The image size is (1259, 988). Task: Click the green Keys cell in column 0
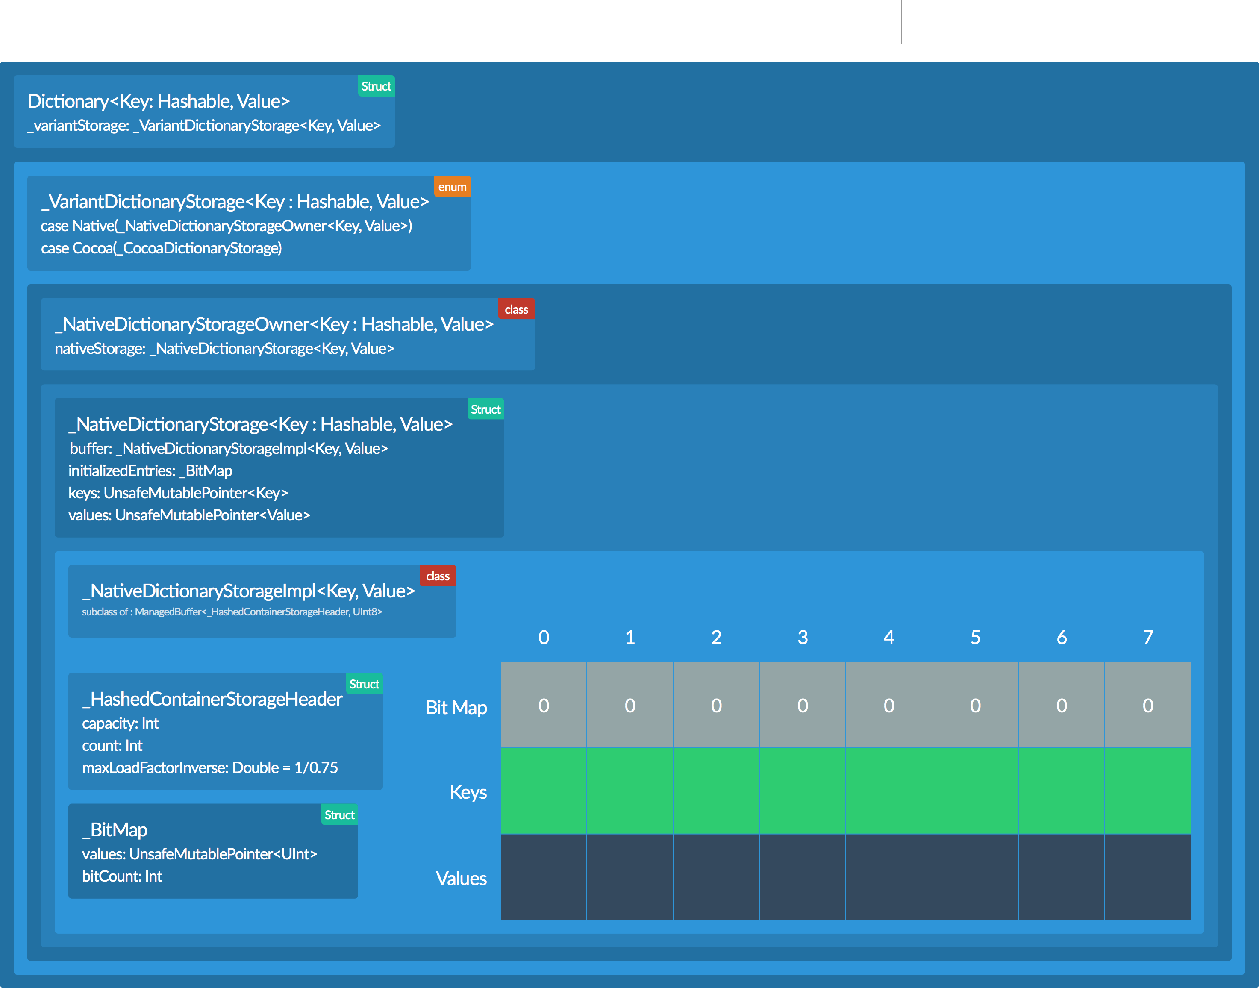click(x=544, y=791)
